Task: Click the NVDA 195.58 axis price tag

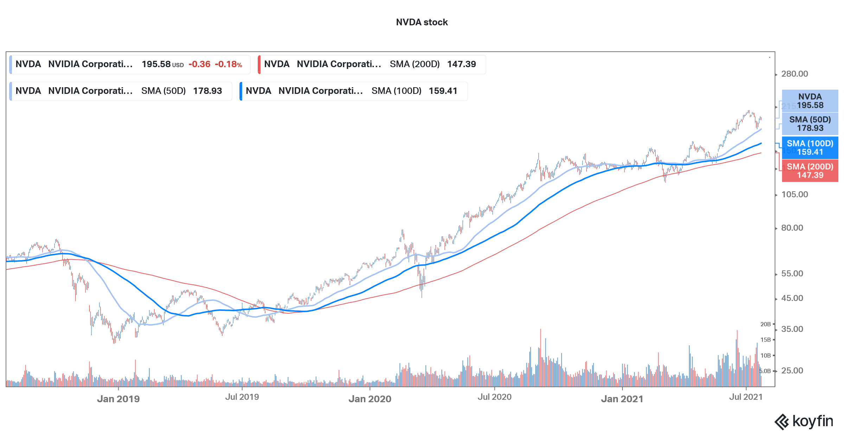Action: 810,101
